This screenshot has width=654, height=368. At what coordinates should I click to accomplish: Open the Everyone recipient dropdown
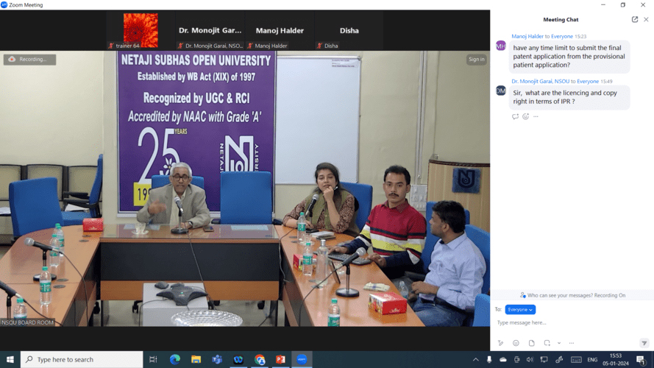point(520,310)
